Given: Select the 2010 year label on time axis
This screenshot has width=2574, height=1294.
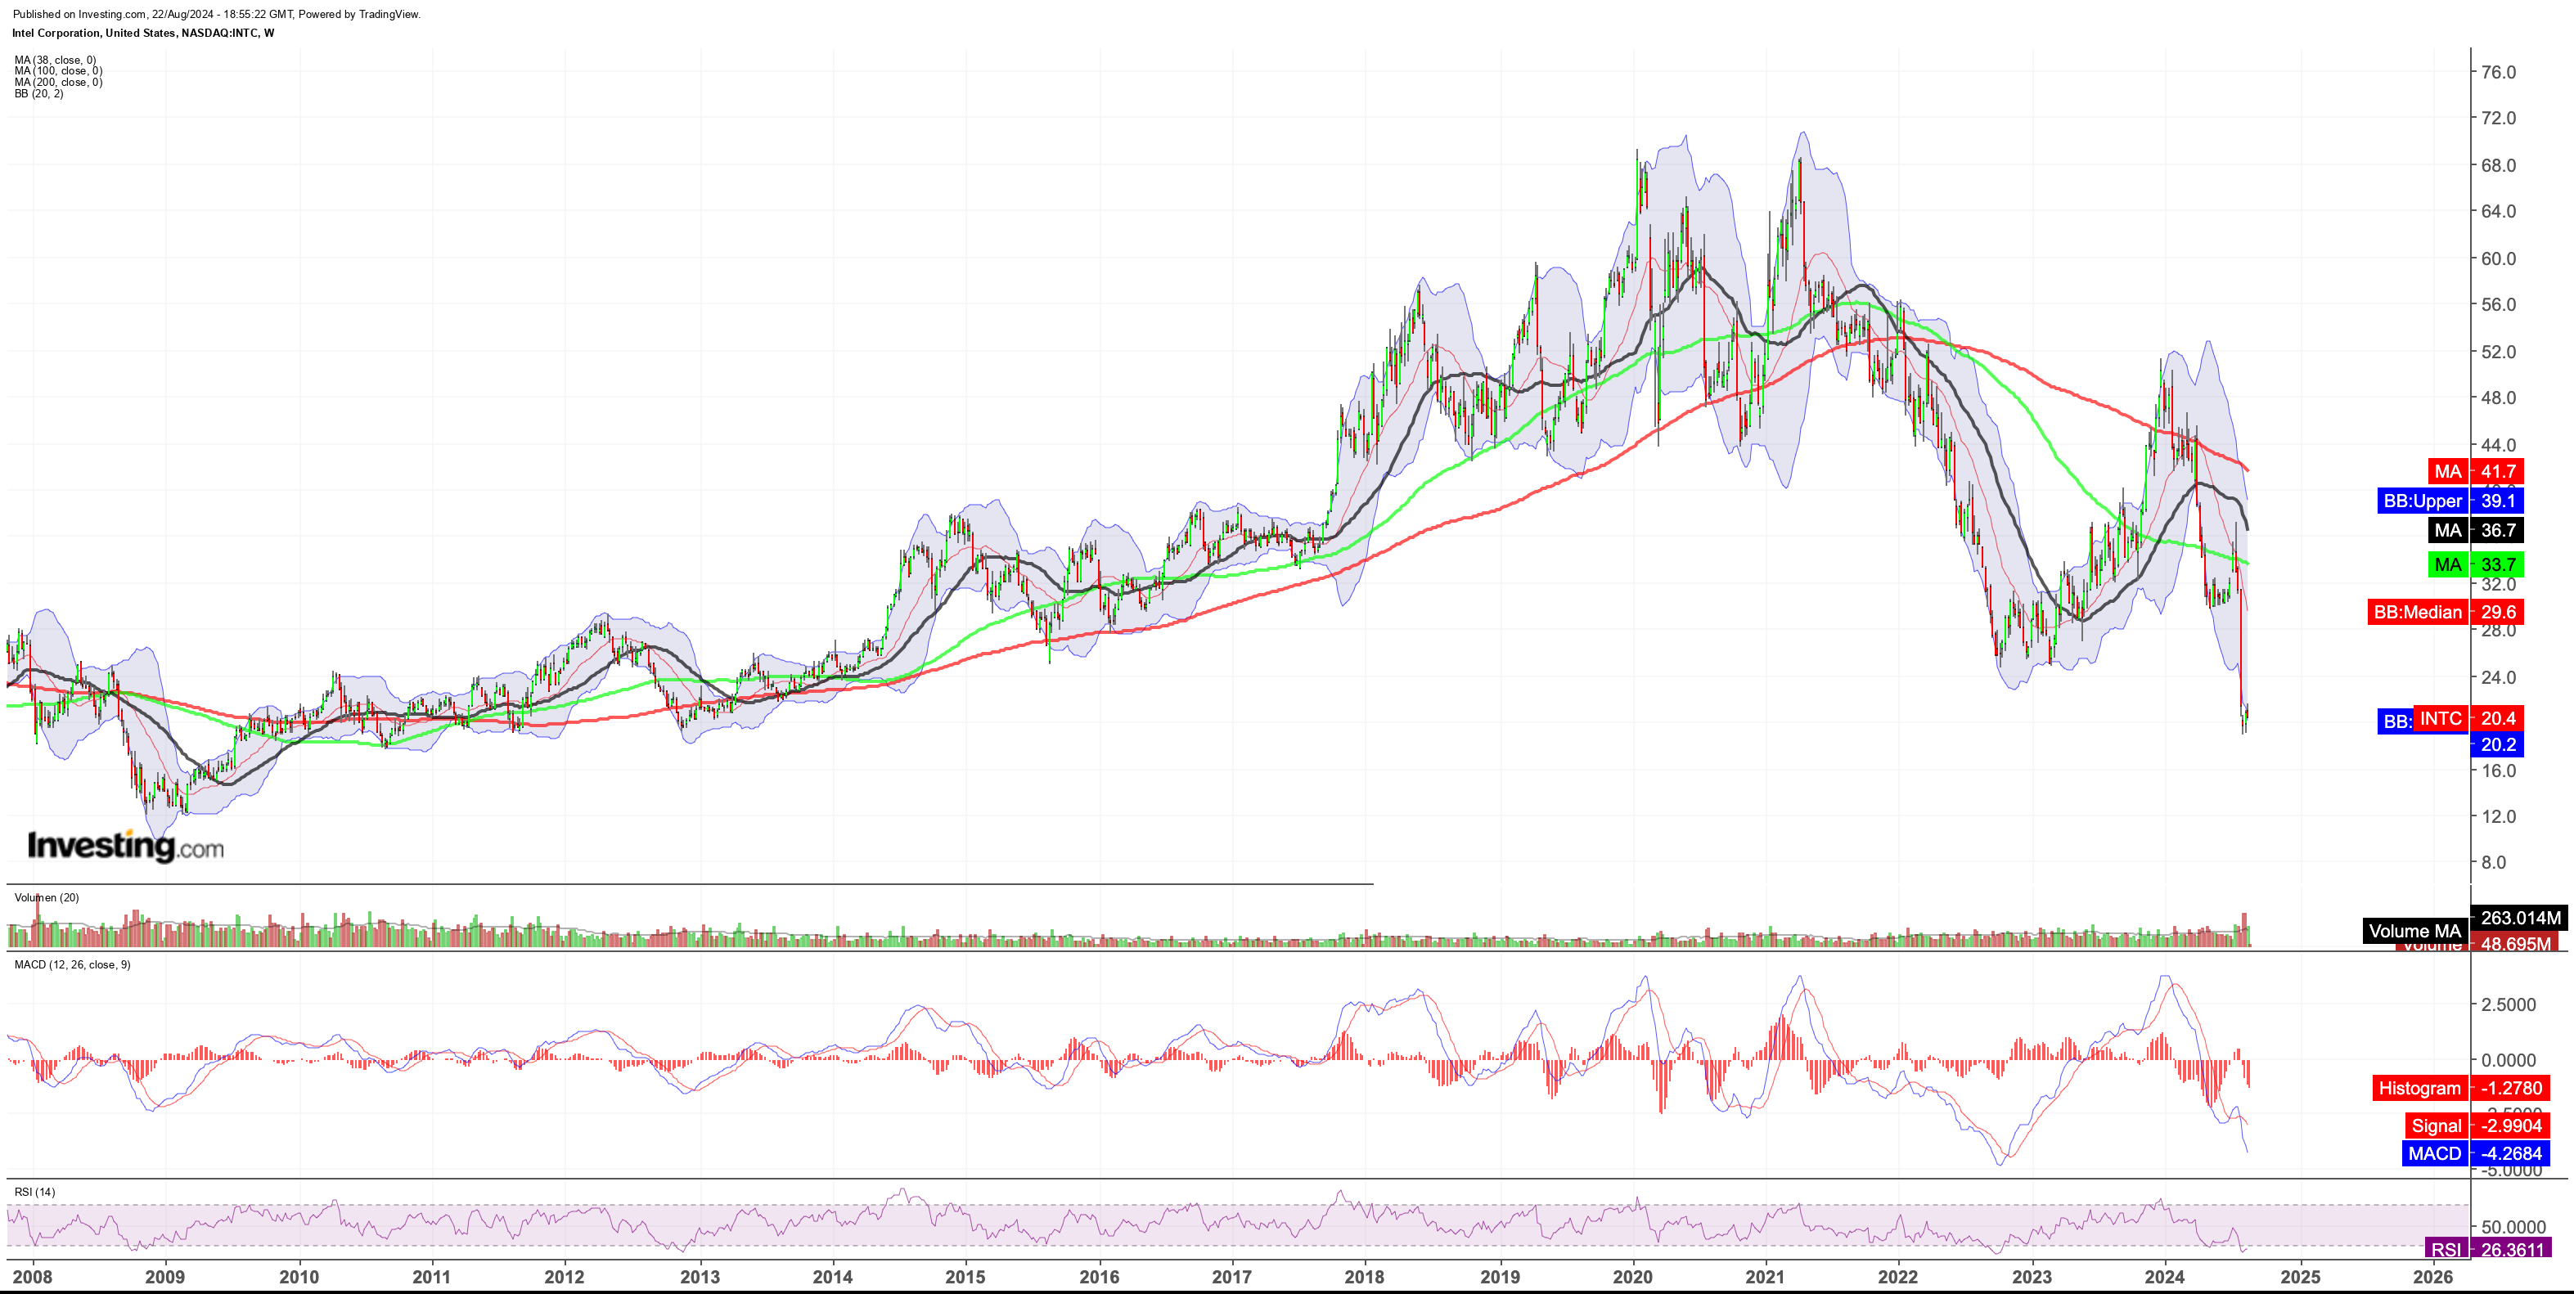Looking at the screenshot, I should (299, 1276).
